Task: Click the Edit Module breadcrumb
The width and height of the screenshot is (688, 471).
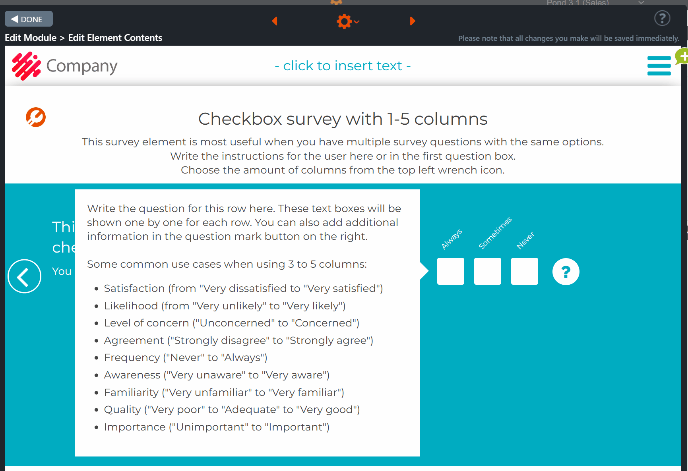Action: [31, 38]
